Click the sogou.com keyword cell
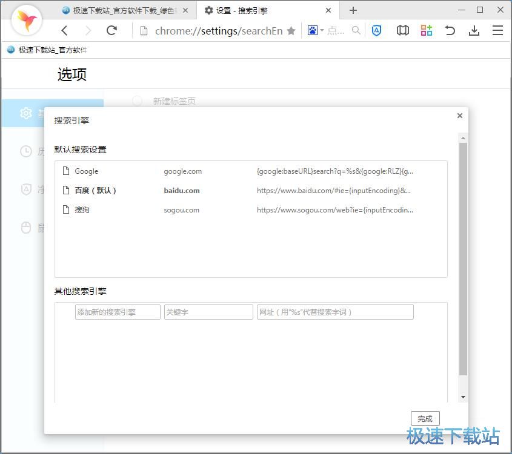 pos(181,210)
